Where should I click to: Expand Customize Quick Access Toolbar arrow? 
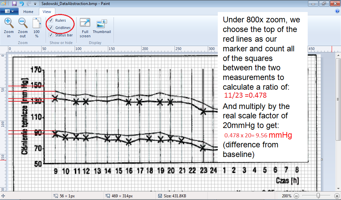coord(35,4)
